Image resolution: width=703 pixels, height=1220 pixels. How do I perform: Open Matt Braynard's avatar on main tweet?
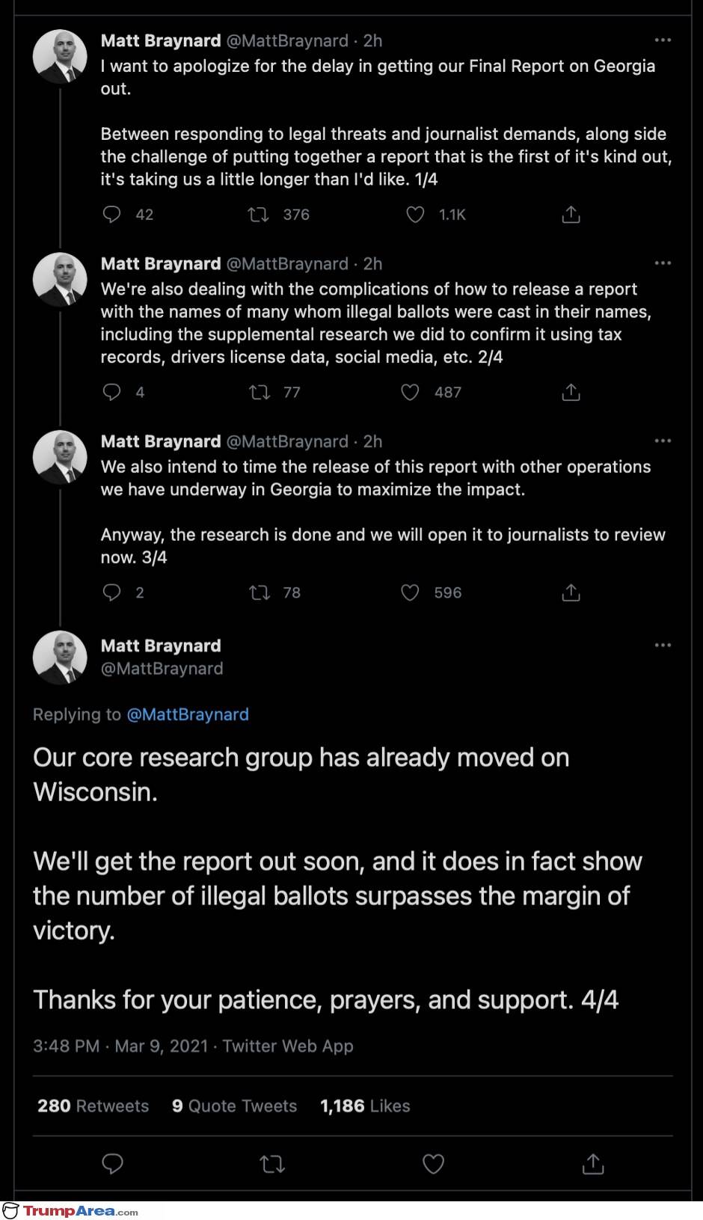pos(60,657)
